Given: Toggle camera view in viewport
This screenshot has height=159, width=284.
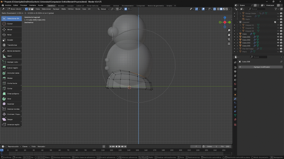Looking at the screenshot, I should (229, 39).
